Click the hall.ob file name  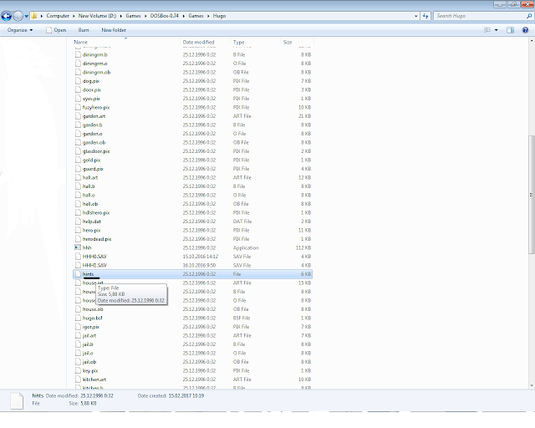90,204
